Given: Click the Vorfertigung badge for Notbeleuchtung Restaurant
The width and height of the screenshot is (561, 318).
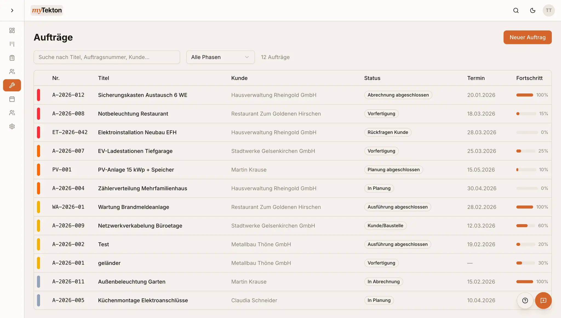Looking at the screenshot, I should click(x=381, y=113).
